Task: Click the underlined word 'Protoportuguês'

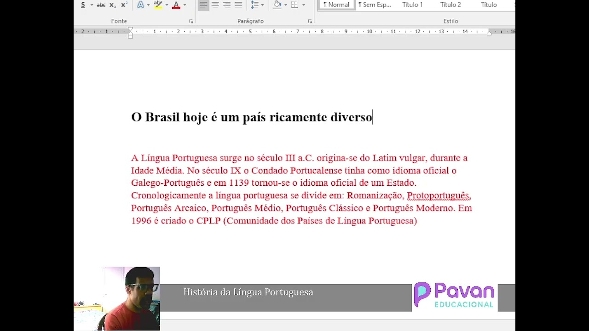Action: 439,195
